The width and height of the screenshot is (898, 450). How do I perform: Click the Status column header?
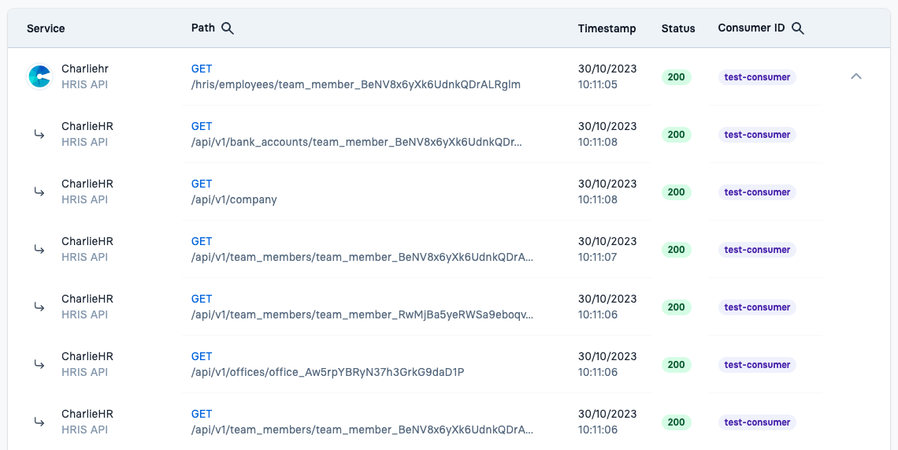[x=678, y=28]
